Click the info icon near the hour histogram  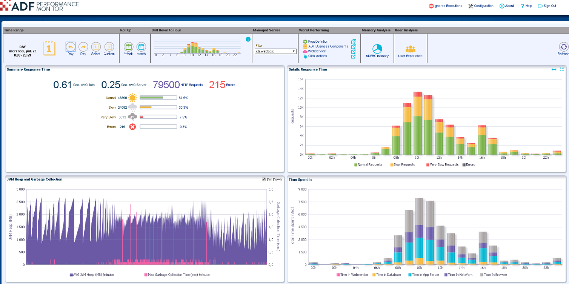pyautogui.click(x=248, y=39)
